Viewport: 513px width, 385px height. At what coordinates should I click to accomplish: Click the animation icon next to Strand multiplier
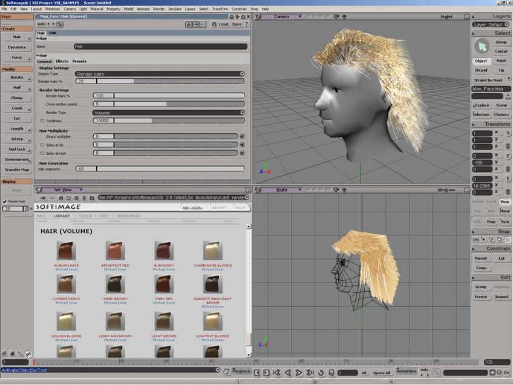[242, 136]
